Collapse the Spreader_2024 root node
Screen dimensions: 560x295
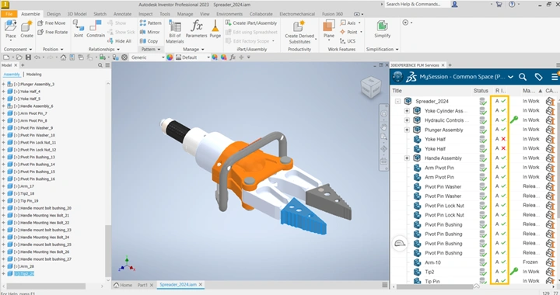click(x=397, y=101)
